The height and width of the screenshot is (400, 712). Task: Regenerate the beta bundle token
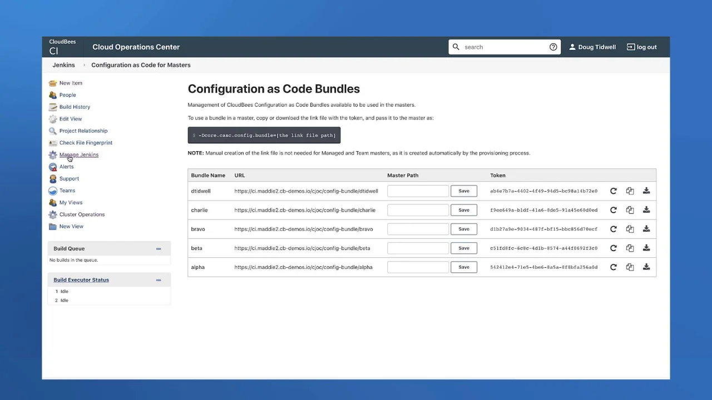point(613,248)
